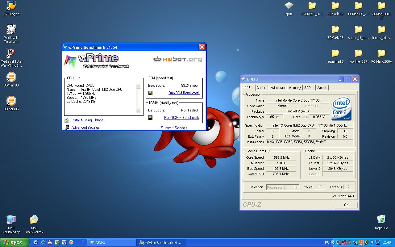Click the Bluetooth tray icon

372,242
